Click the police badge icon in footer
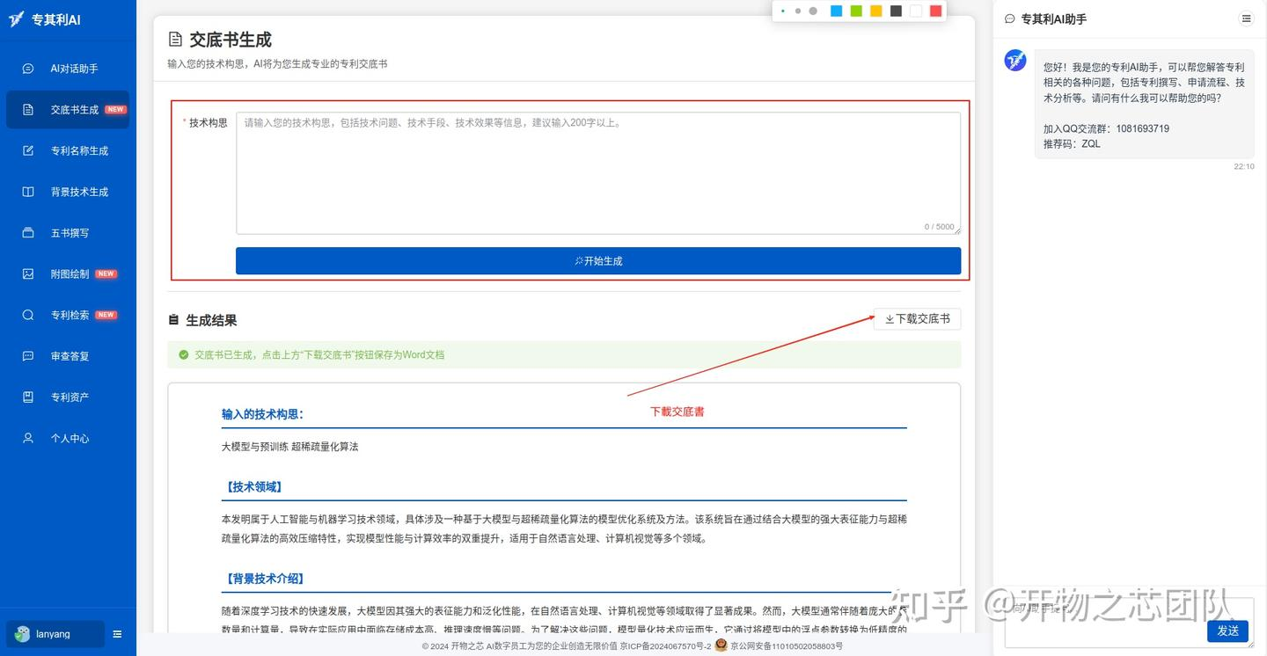Image resolution: width=1267 pixels, height=656 pixels. click(721, 645)
